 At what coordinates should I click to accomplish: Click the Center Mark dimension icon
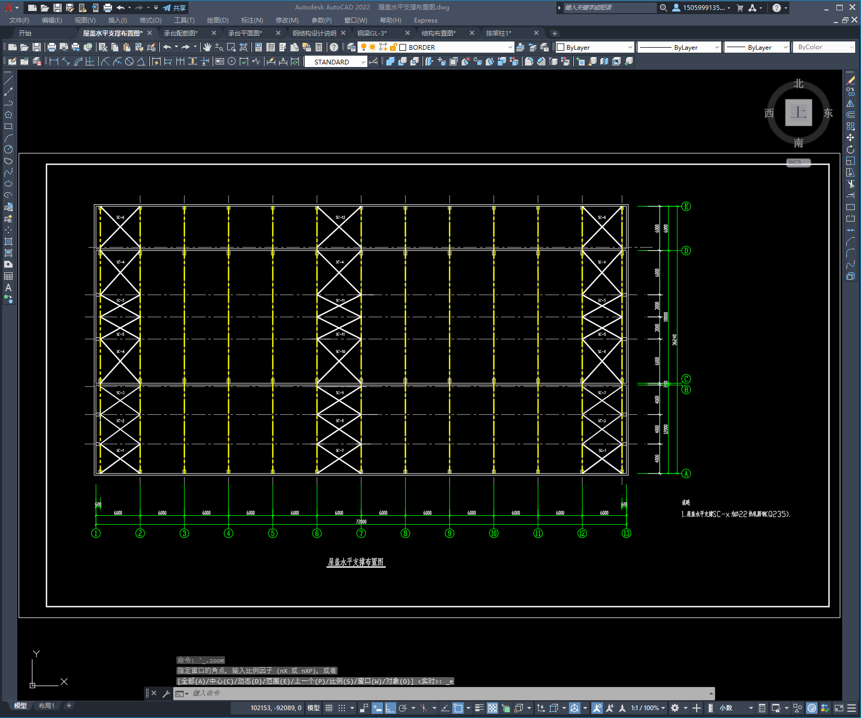click(x=231, y=61)
